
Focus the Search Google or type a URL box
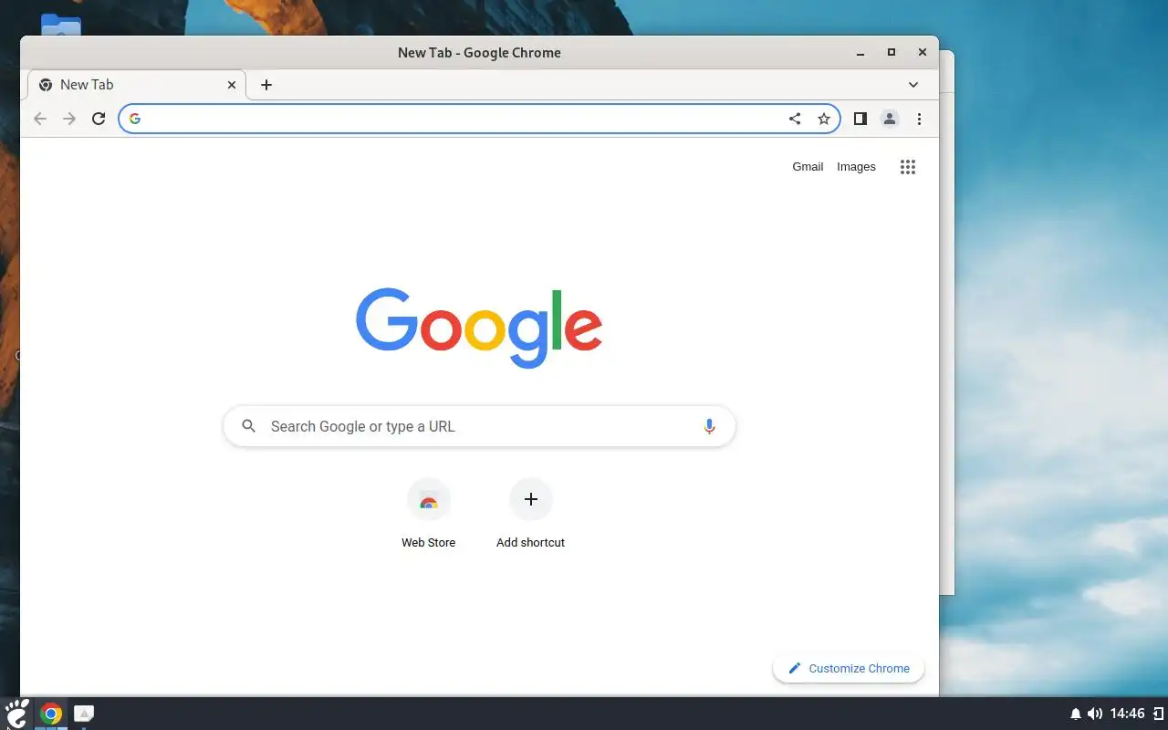click(x=479, y=426)
